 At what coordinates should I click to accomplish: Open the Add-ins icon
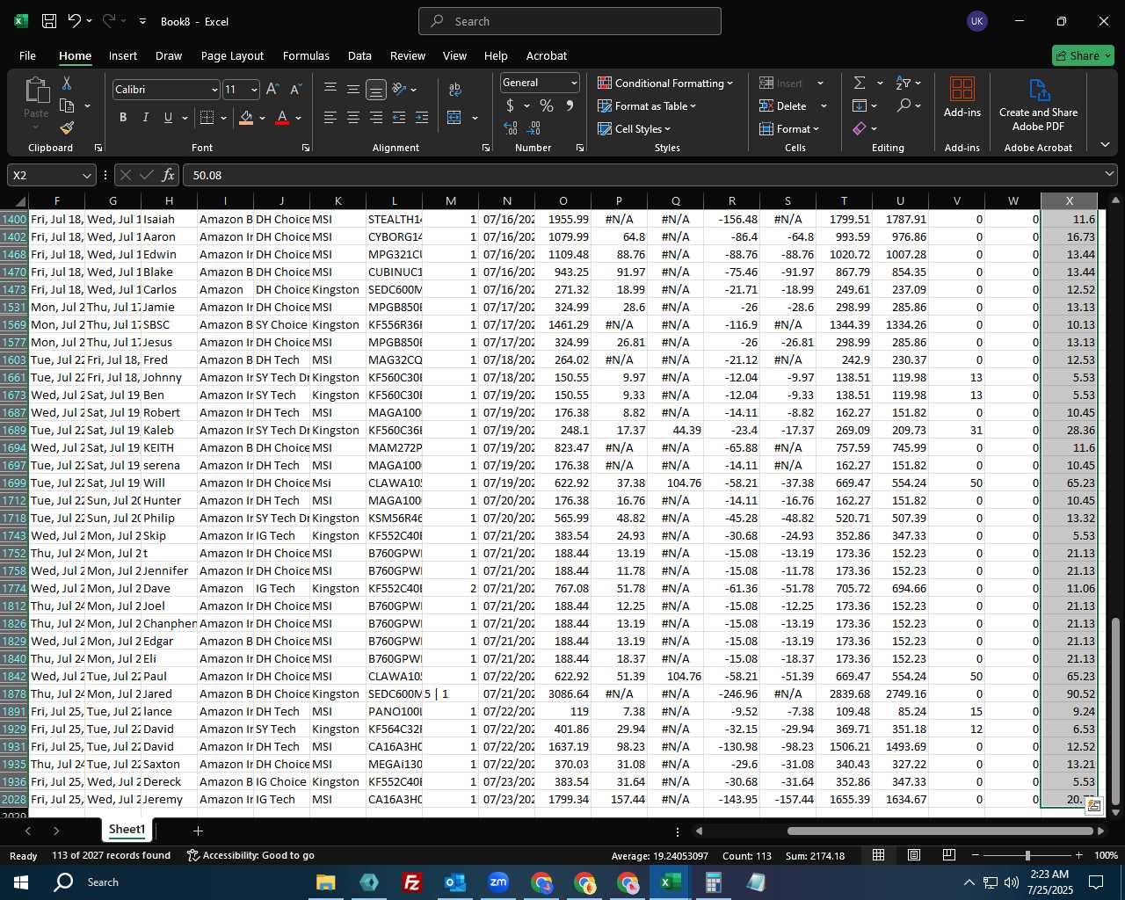coord(962,97)
